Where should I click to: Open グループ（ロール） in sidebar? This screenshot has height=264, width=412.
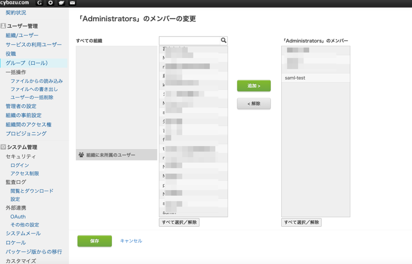coord(27,63)
